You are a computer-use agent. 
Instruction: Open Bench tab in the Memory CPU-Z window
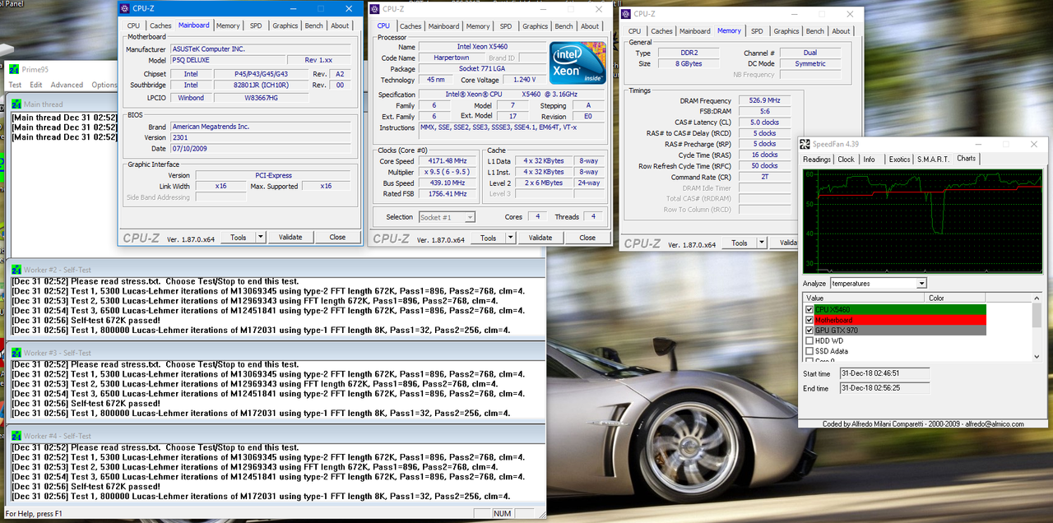(814, 31)
